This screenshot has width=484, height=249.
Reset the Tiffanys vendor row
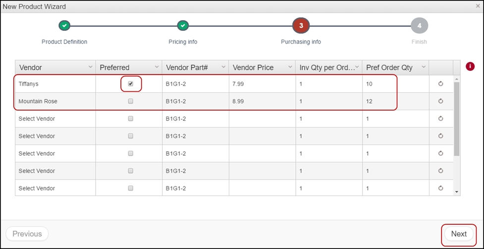[440, 84]
